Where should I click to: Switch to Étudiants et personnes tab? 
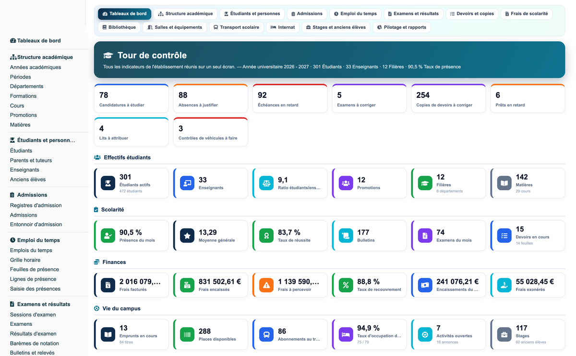coord(252,14)
